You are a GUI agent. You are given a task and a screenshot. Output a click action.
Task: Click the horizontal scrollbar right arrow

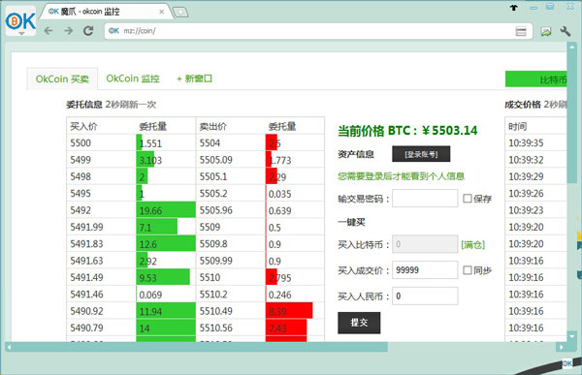[x=562, y=347]
